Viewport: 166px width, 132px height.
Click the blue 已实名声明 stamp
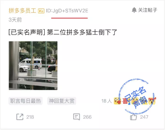(136, 97)
